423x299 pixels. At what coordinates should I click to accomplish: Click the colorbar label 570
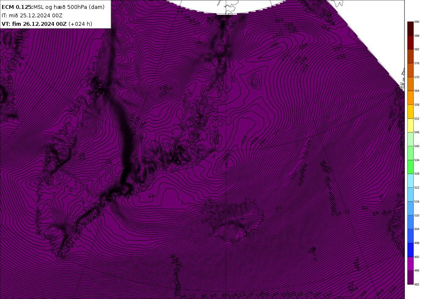point(417,77)
